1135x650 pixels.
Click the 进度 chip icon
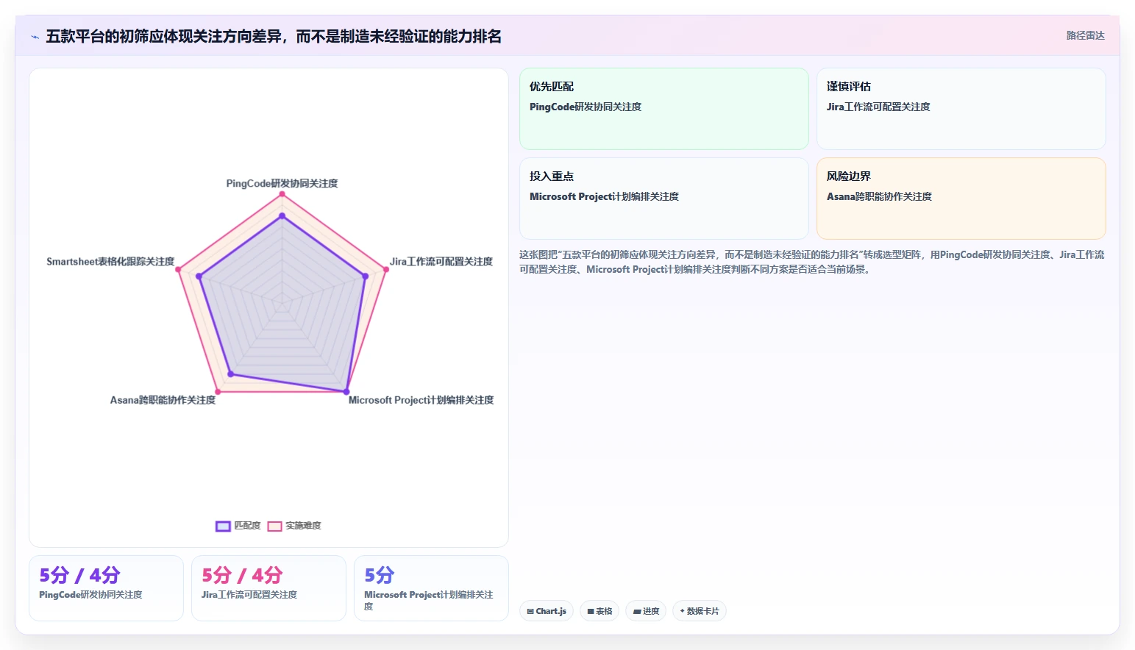(637, 612)
